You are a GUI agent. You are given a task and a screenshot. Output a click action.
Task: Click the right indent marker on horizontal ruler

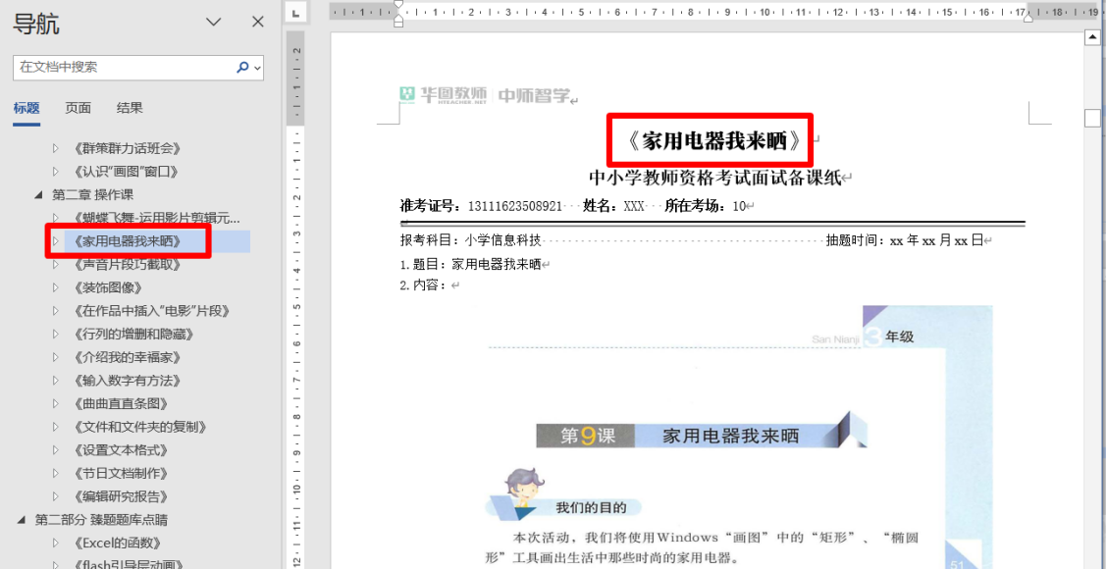pyautogui.click(x=1027, y=18)
